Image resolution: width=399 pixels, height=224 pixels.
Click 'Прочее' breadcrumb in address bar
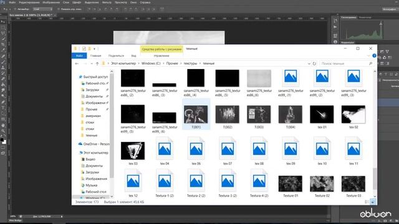coord(172,63)
